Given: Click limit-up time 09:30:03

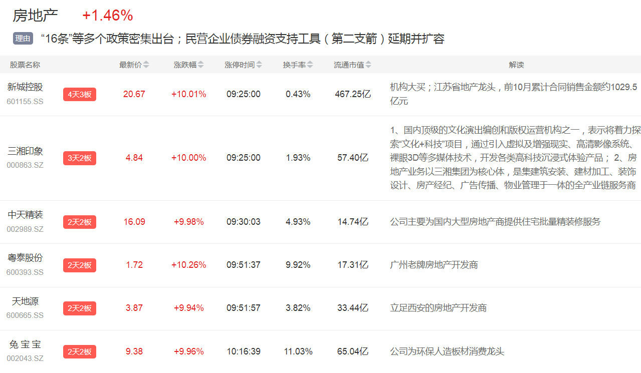Looking at the screenshot, I should 244,222.
